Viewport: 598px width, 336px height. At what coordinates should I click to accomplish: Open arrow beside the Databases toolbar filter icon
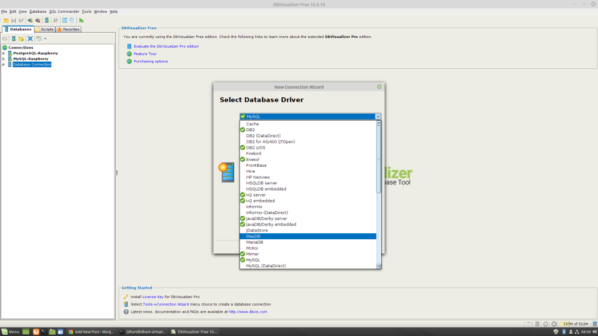[x=45, y=38]
